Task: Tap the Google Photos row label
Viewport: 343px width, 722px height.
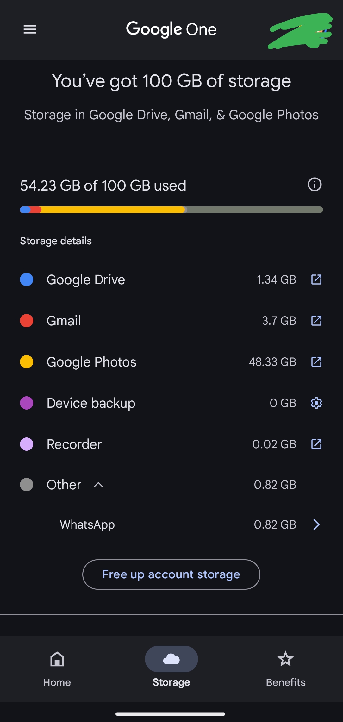Action: click(x=91, y=362)
